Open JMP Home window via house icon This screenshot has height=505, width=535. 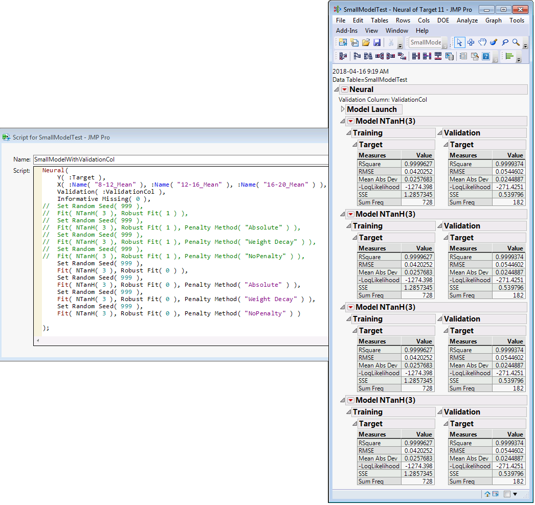coord(487,494)
